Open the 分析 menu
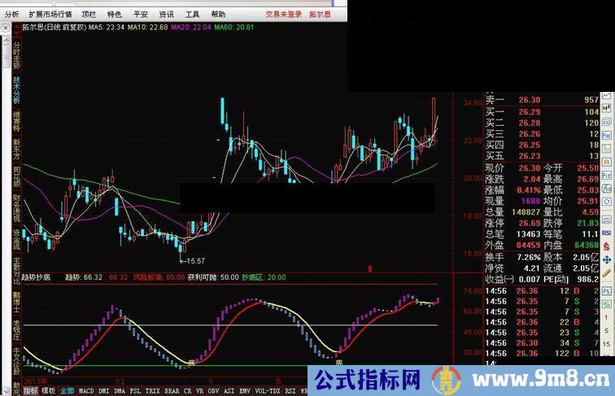This screenshot has width=615, height=396. point(11,15)
